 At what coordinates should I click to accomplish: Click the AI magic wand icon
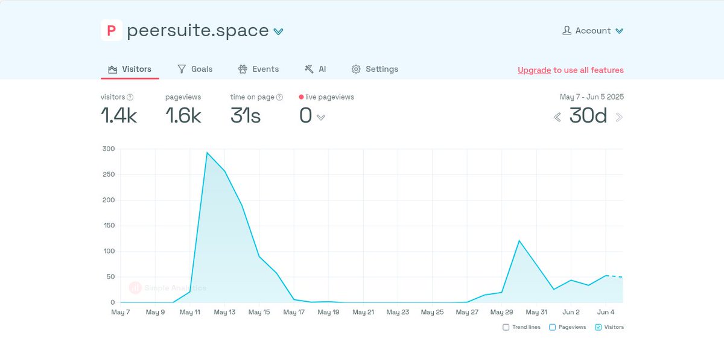click(309, 69)
